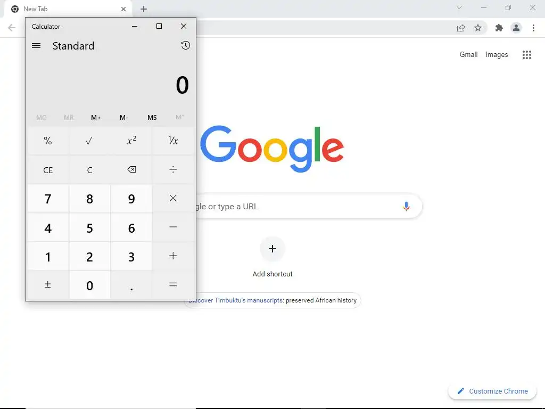Click the number 3 key
Image resolution: width=545 pixels, height=409 pixels.
131,256
